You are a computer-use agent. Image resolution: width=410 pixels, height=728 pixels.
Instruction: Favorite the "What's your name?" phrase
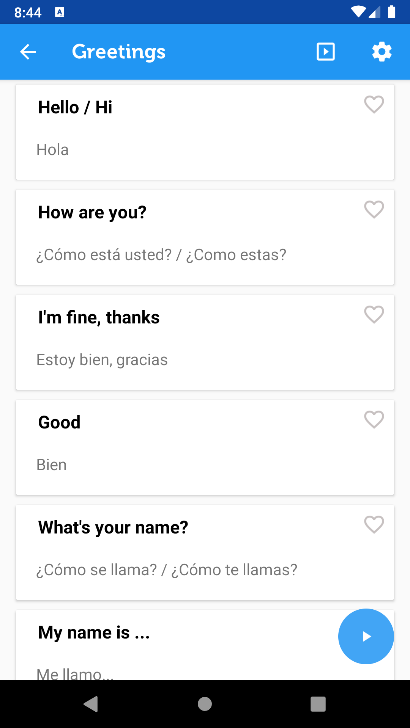(x=374, y=524)
